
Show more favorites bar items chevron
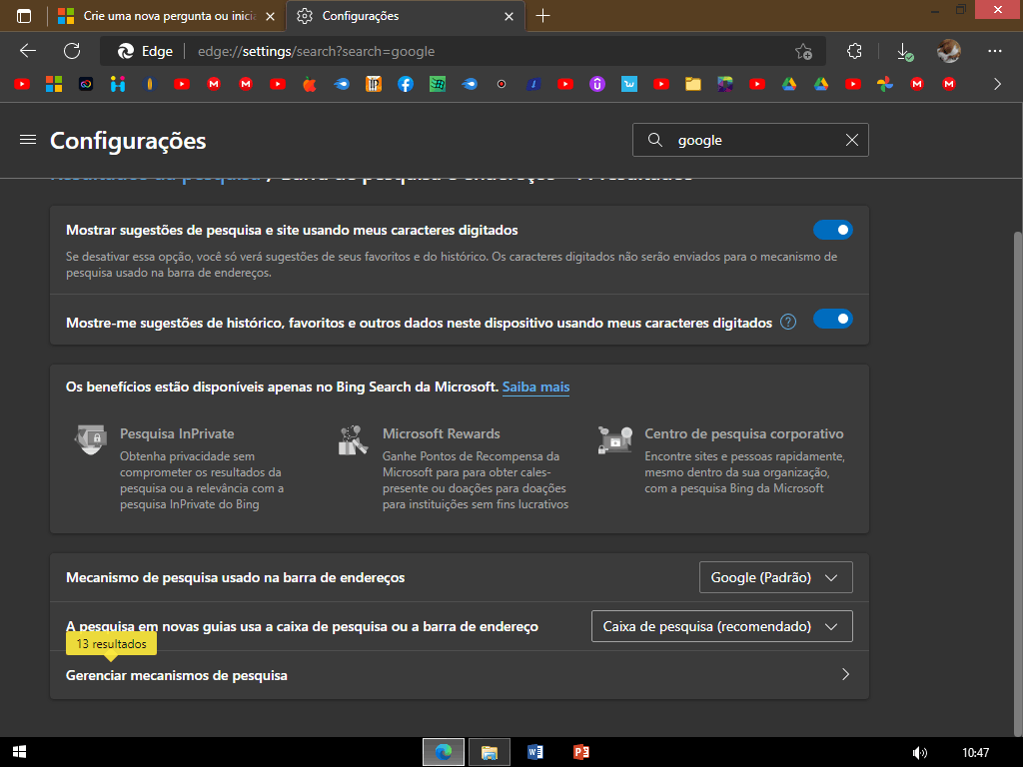pos(997,84)
